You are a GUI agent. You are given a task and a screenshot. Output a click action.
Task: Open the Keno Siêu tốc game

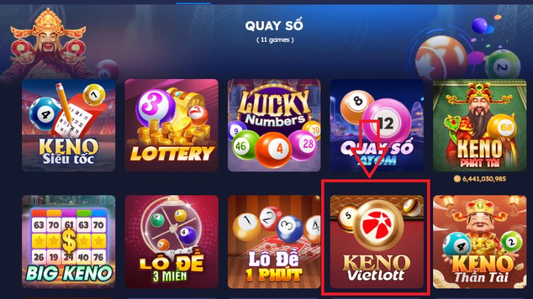click(x=69, y=126)
